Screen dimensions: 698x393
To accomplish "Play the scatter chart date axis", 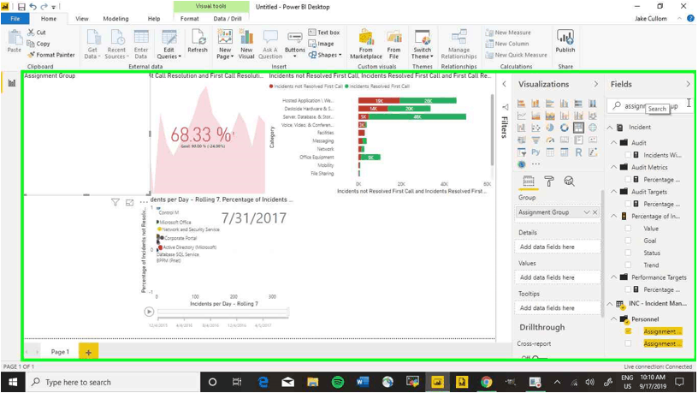I will (149, 312).
